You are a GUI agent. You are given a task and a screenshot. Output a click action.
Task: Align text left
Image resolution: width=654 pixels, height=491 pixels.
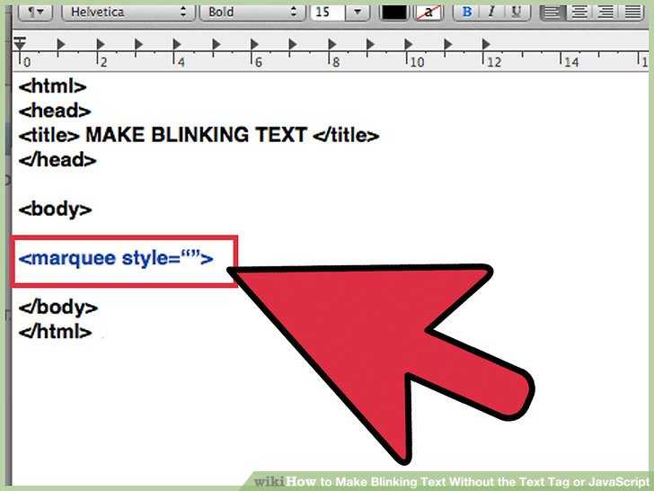(x=552, y=13)
